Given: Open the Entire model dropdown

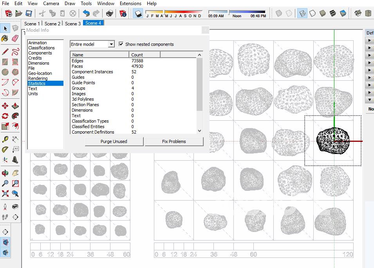Looking at the screenshot, I should point(111,44).
